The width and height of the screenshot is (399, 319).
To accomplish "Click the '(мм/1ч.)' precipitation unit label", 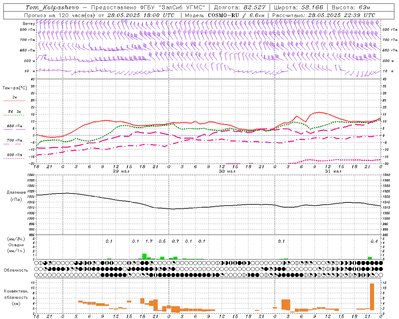I will click(x=16, y=251).
